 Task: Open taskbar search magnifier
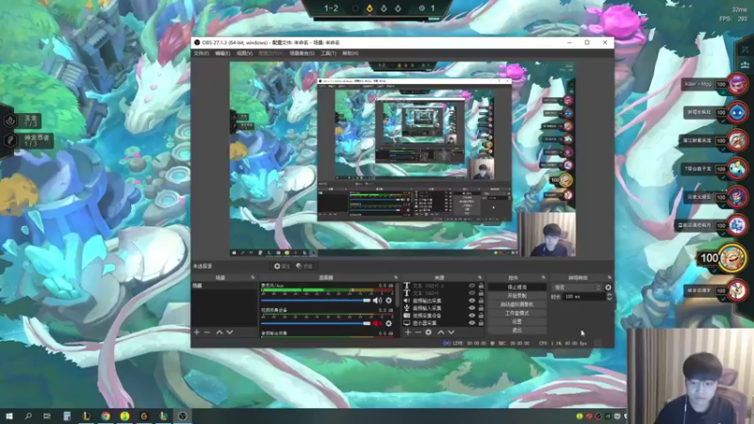[x=28, y=416]
